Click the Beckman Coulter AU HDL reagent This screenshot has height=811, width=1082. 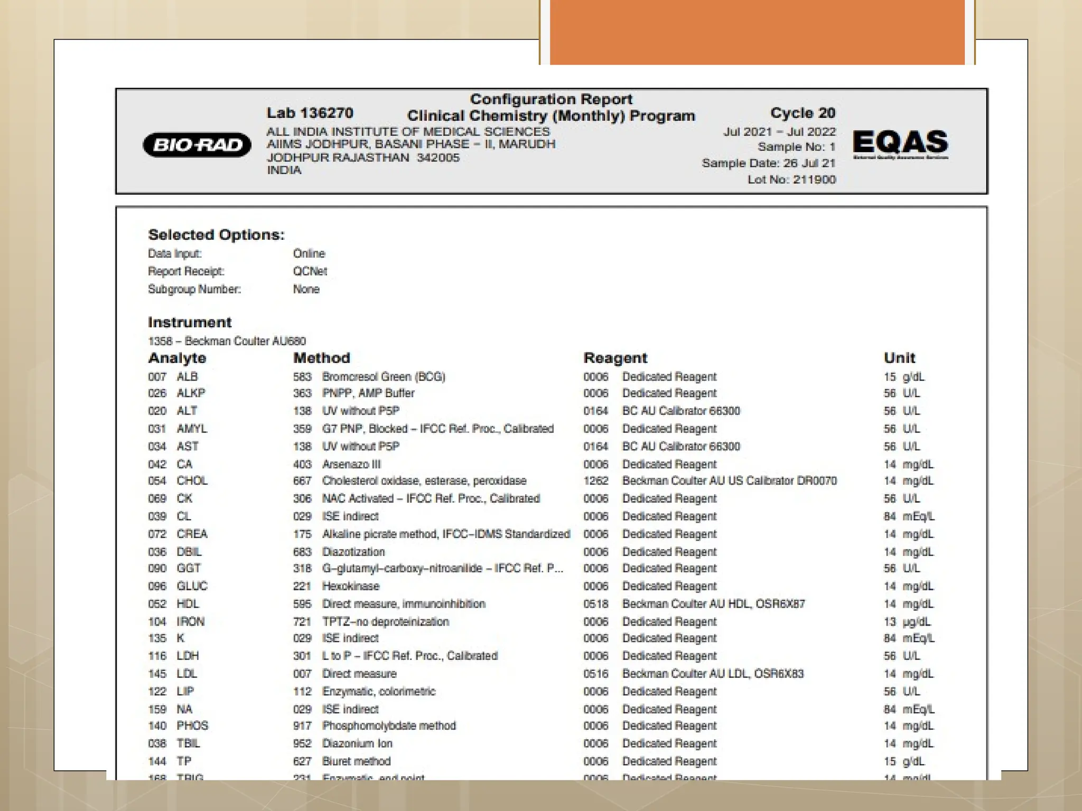point(713,603)
